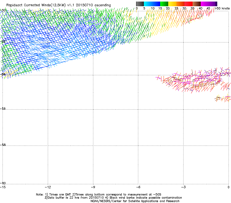This screenshot has height=203, width=231.
Task: Click the '10' label under the color scale
Action: click(153, 8)
